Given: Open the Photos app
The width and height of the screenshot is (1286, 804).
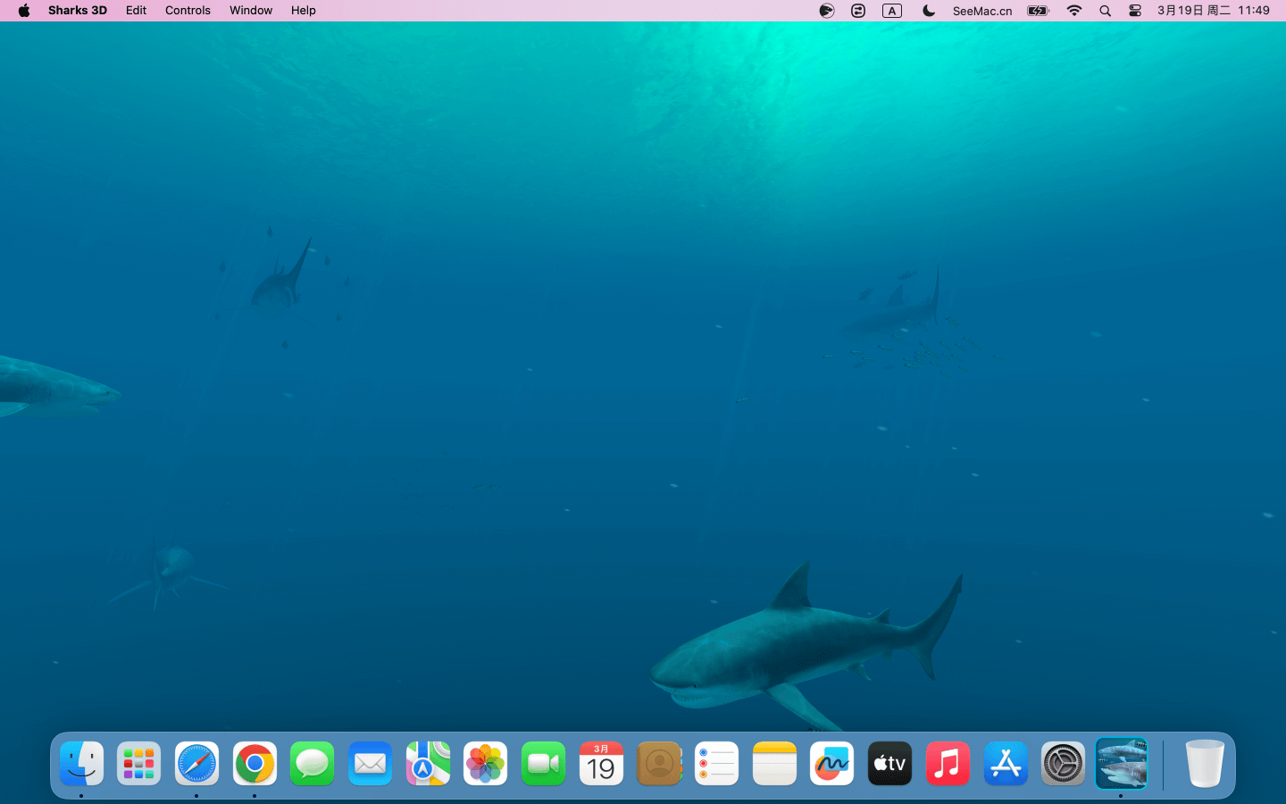Looking at the screenshot, I should (485, 764).
